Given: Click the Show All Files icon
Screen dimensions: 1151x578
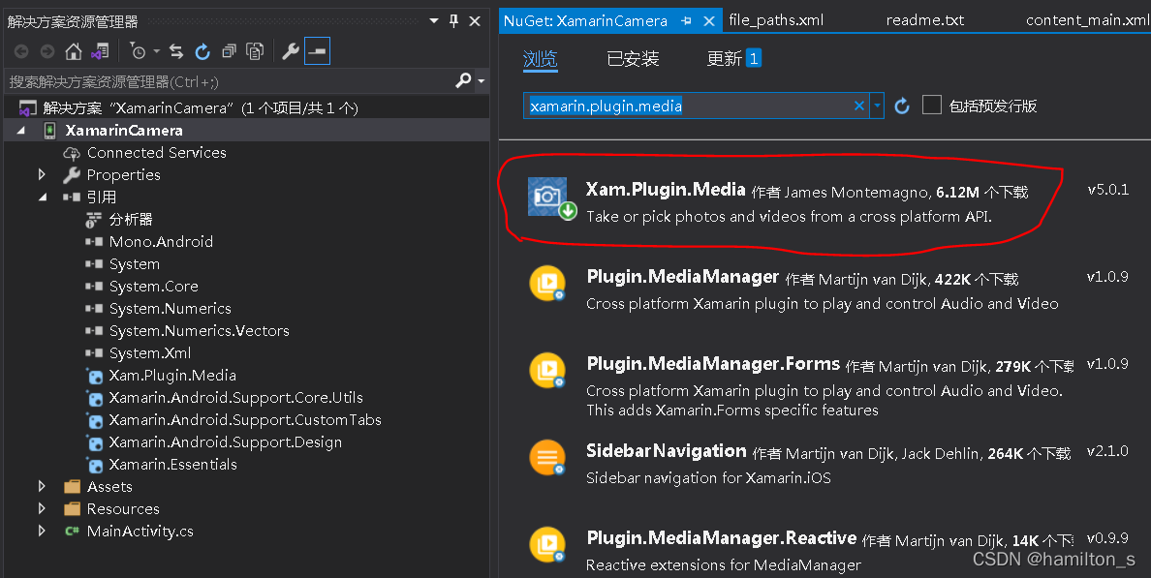Looking at the screenshot, I should coord(255,51).
